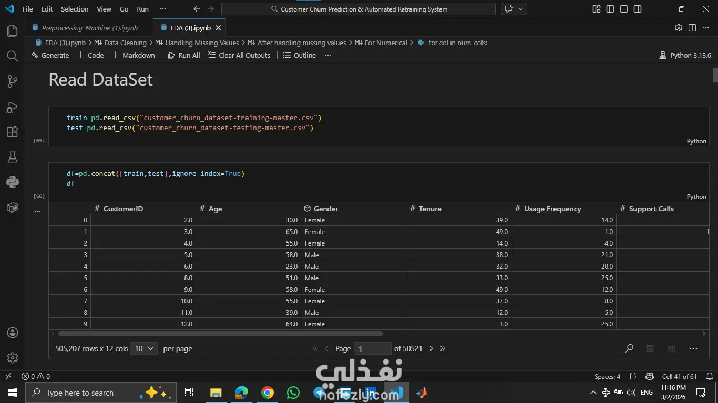Open the notebook Outline

click(300, 55)
